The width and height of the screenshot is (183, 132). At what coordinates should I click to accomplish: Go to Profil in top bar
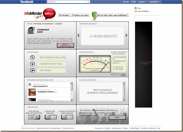tap(133, 2)
